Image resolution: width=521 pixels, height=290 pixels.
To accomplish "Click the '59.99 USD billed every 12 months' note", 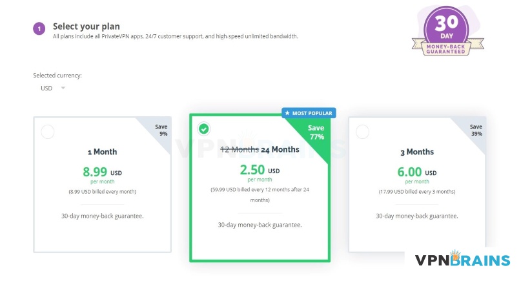I will pyautogui.click(x=260, y=195).
